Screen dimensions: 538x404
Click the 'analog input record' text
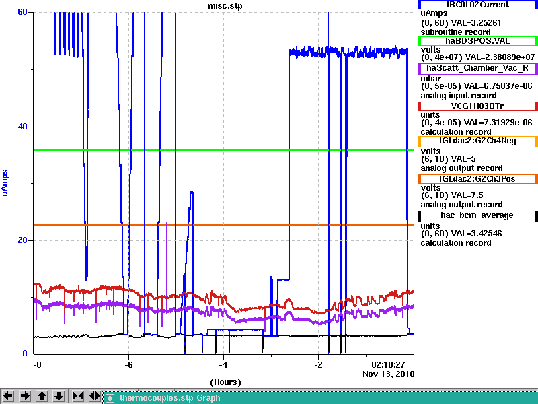click(459, 96)
